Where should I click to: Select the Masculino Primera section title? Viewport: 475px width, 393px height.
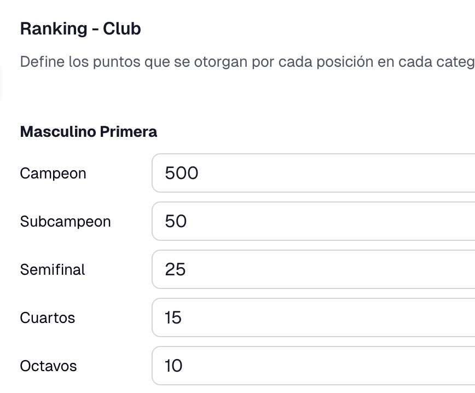pyautogui.click(x=88, y=131)
